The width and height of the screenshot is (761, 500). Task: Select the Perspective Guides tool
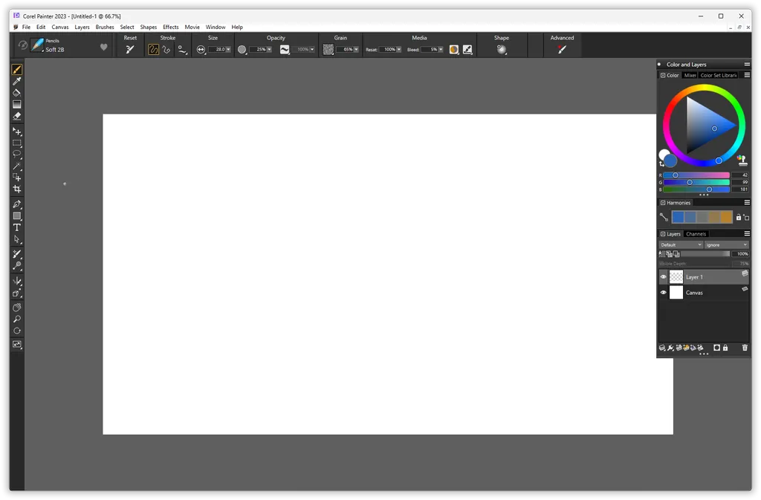[16, 293]
